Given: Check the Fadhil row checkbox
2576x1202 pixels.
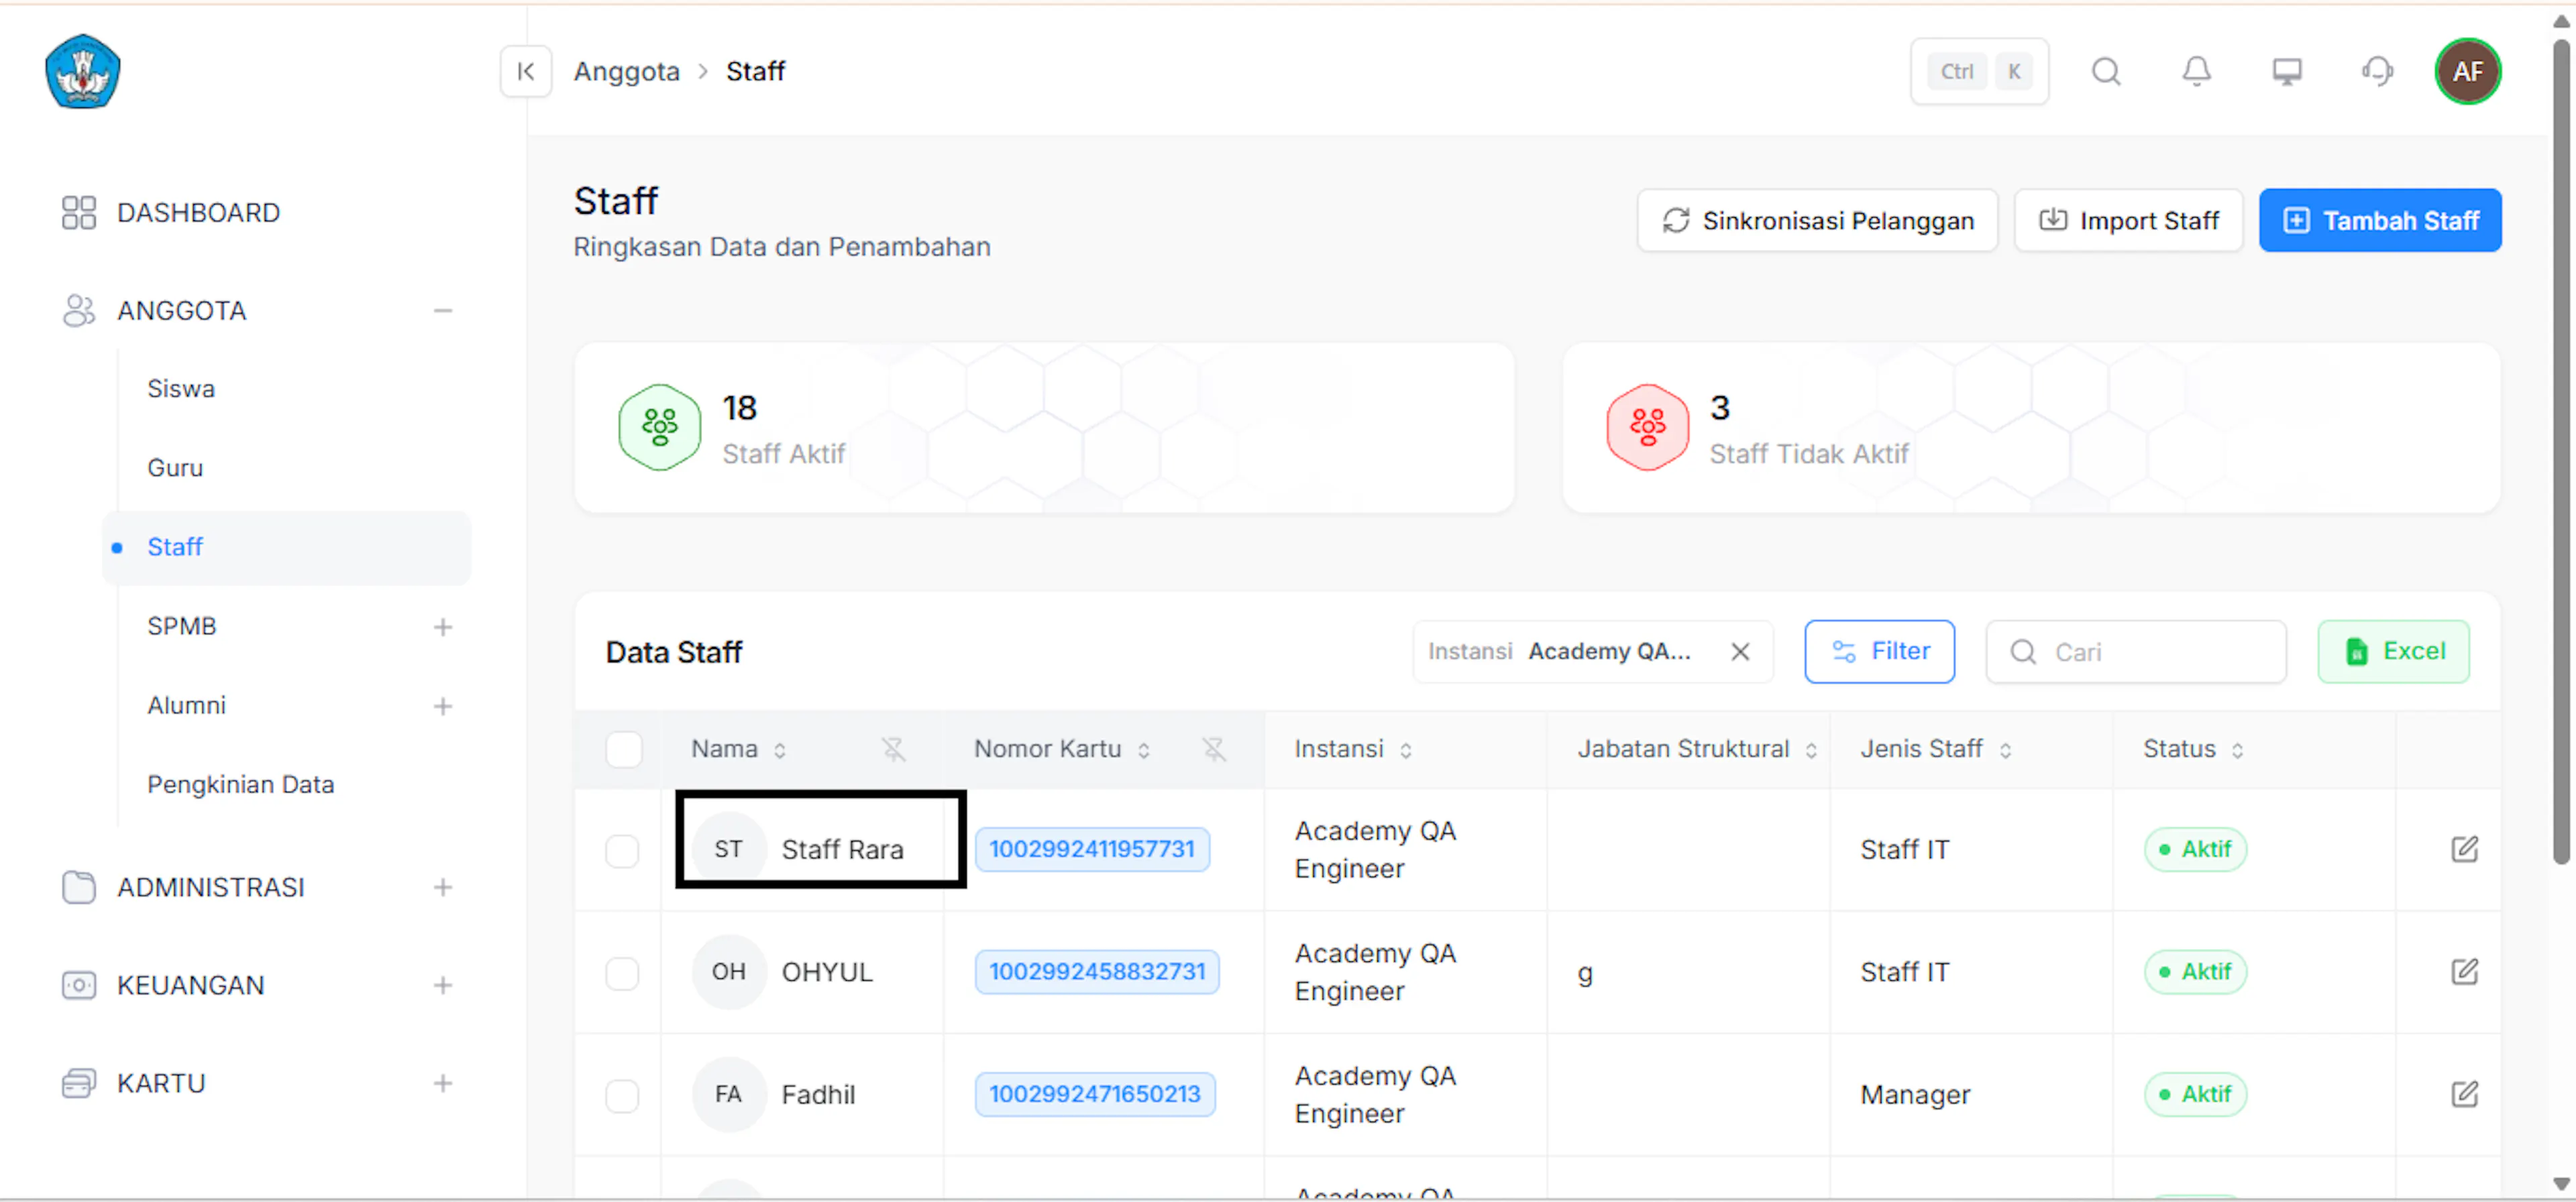Looking at the screenshot, I should click(622, 1096).
